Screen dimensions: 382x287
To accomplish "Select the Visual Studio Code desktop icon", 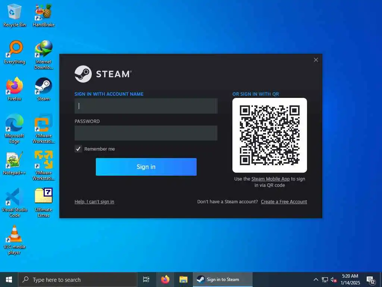I will click(15, 203).
